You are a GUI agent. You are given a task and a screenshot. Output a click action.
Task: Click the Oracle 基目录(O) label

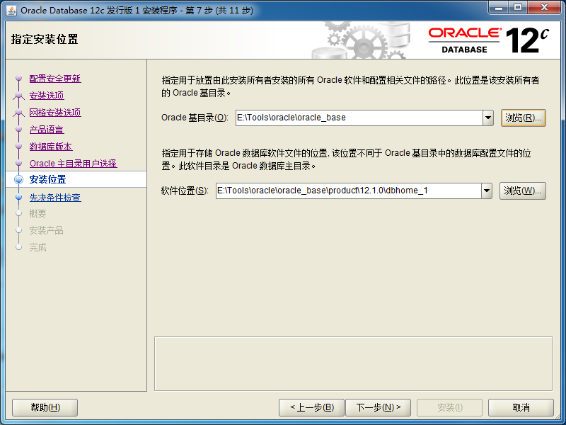coord(195,118)
